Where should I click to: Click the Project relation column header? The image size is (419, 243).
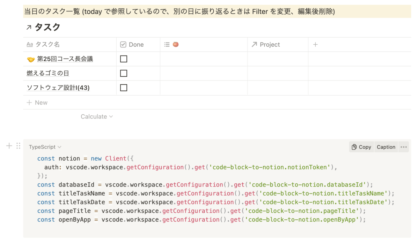270,45
